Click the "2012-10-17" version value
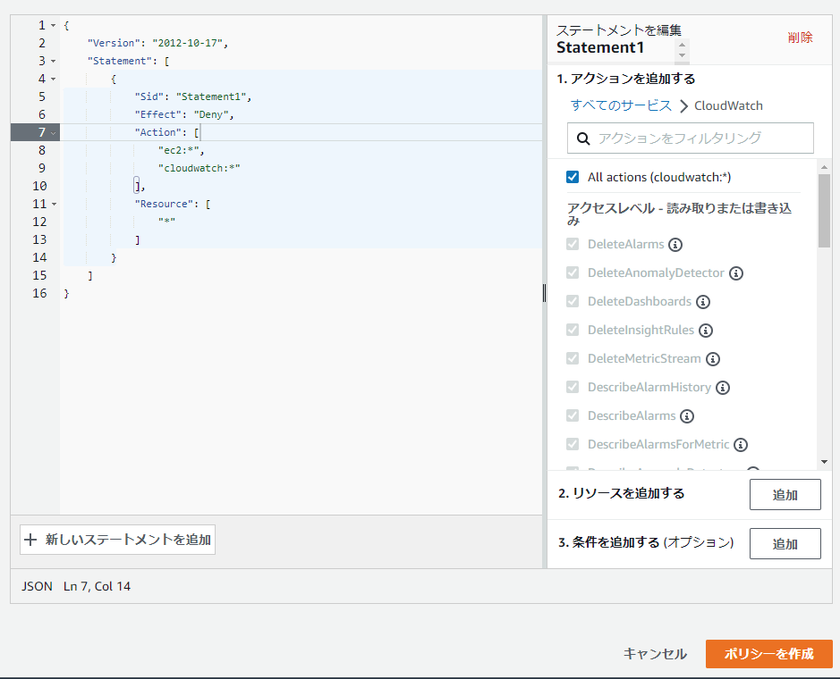Screen dimensions: 840x679 click(x=188, y=44)
